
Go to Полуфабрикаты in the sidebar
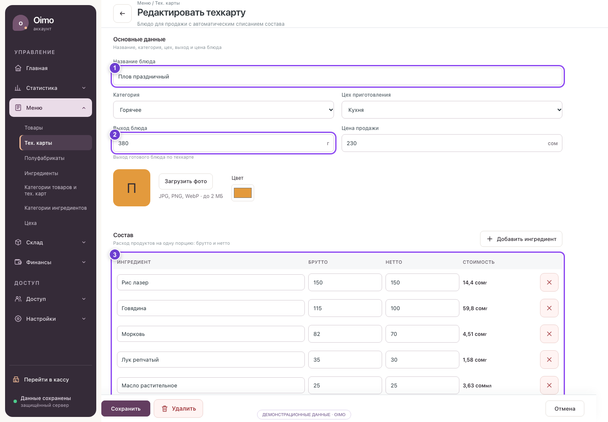(x=56, y=158)
